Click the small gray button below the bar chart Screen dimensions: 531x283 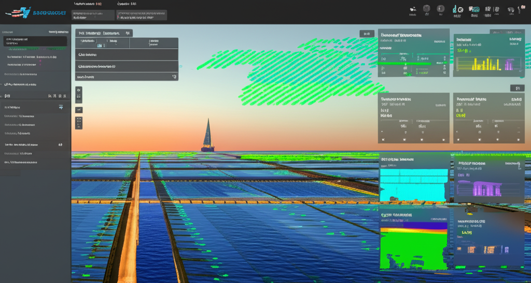tap(517, 88)
